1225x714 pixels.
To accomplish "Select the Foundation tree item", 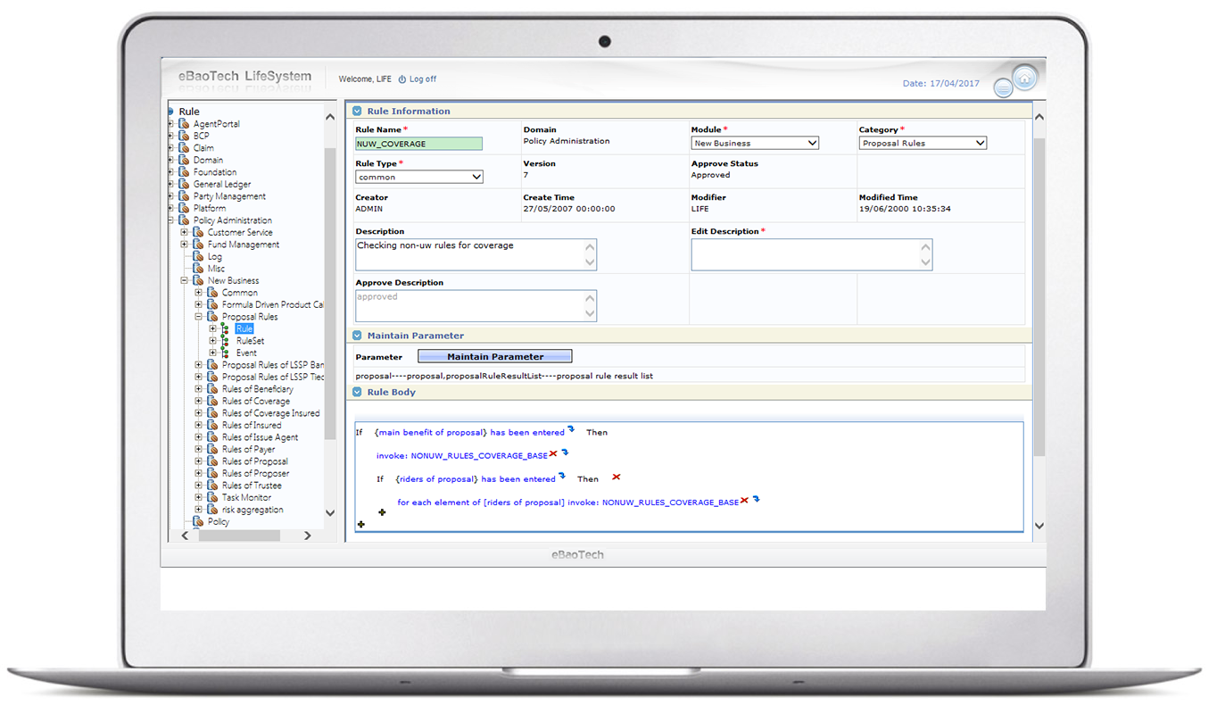I will point(215,172).
